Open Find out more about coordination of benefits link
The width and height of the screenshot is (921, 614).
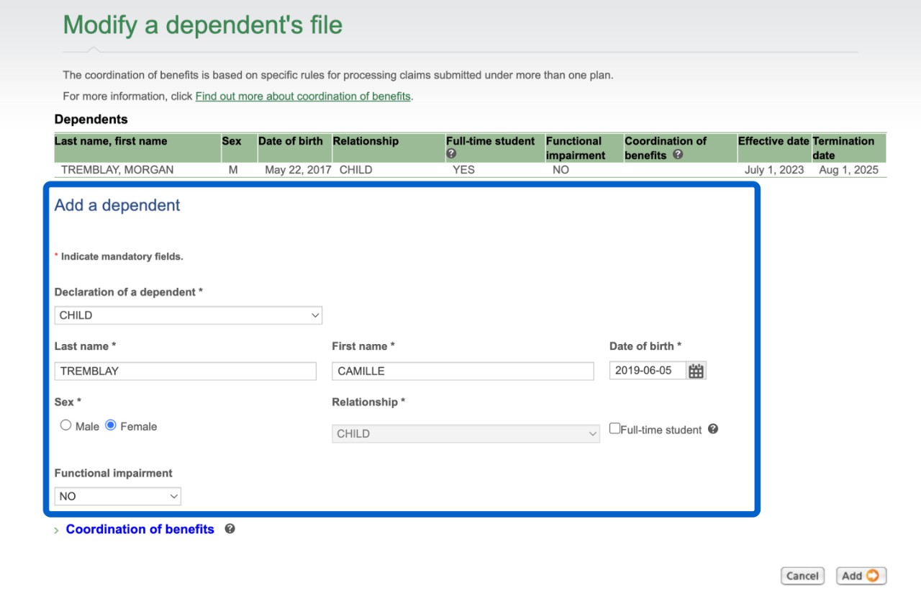[303, 96]
